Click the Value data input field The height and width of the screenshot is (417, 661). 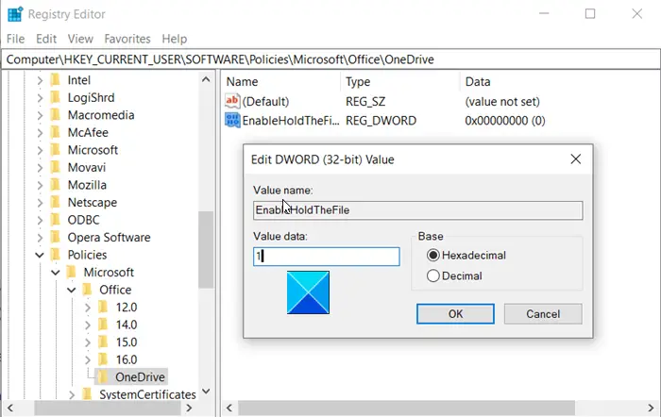point(327,256)
